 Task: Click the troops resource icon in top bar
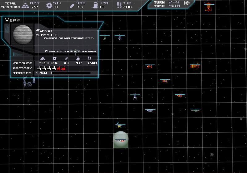[119, 5]
